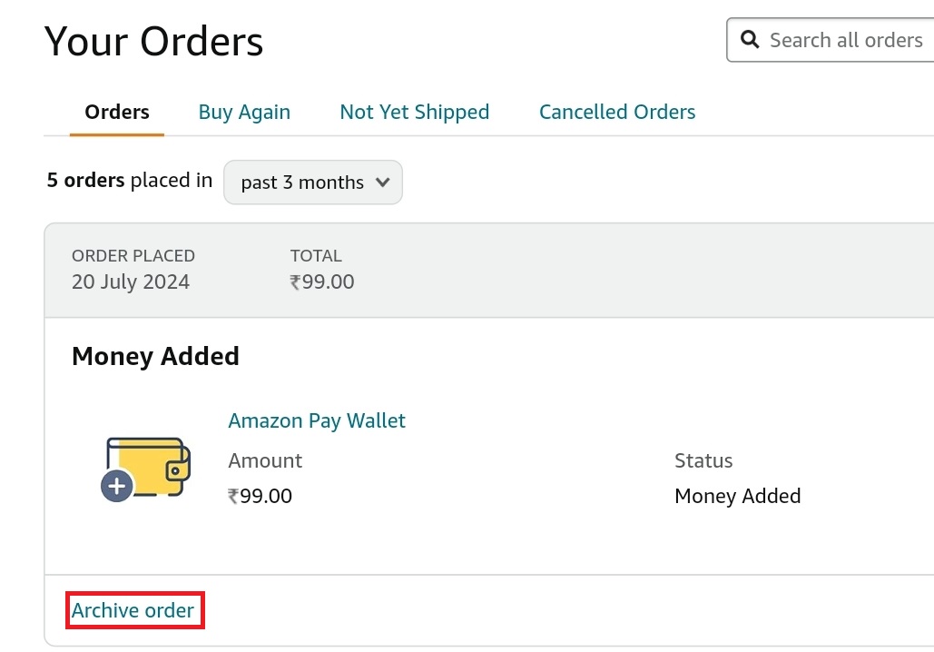Viewport: 934px width, 652px height.
Task: Expand the past 3 months dropdown
Action: tap(313, 182)
